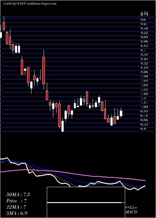Click the horizontal white line in the MACD box
This screenshot has width=156, height=218.
[x=84, y=202]
